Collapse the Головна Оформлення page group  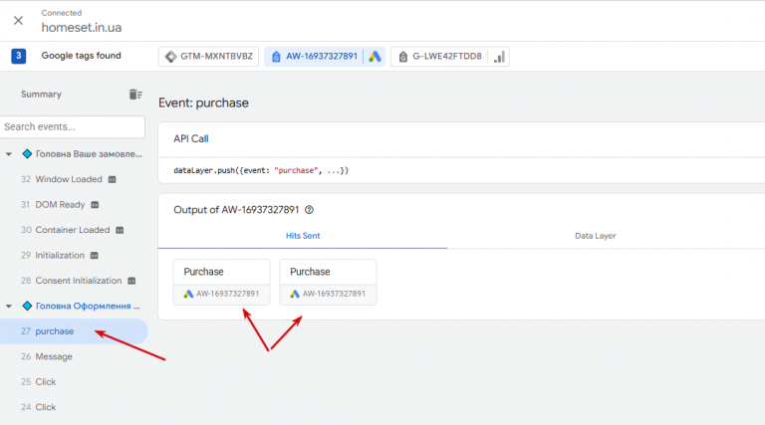coord(9,307)
